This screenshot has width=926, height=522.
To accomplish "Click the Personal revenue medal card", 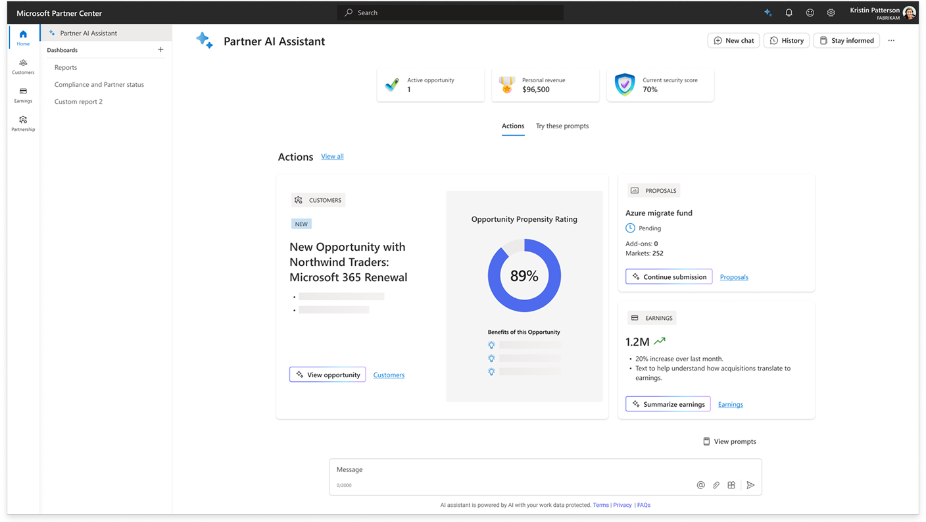I will tap(545, 85).
